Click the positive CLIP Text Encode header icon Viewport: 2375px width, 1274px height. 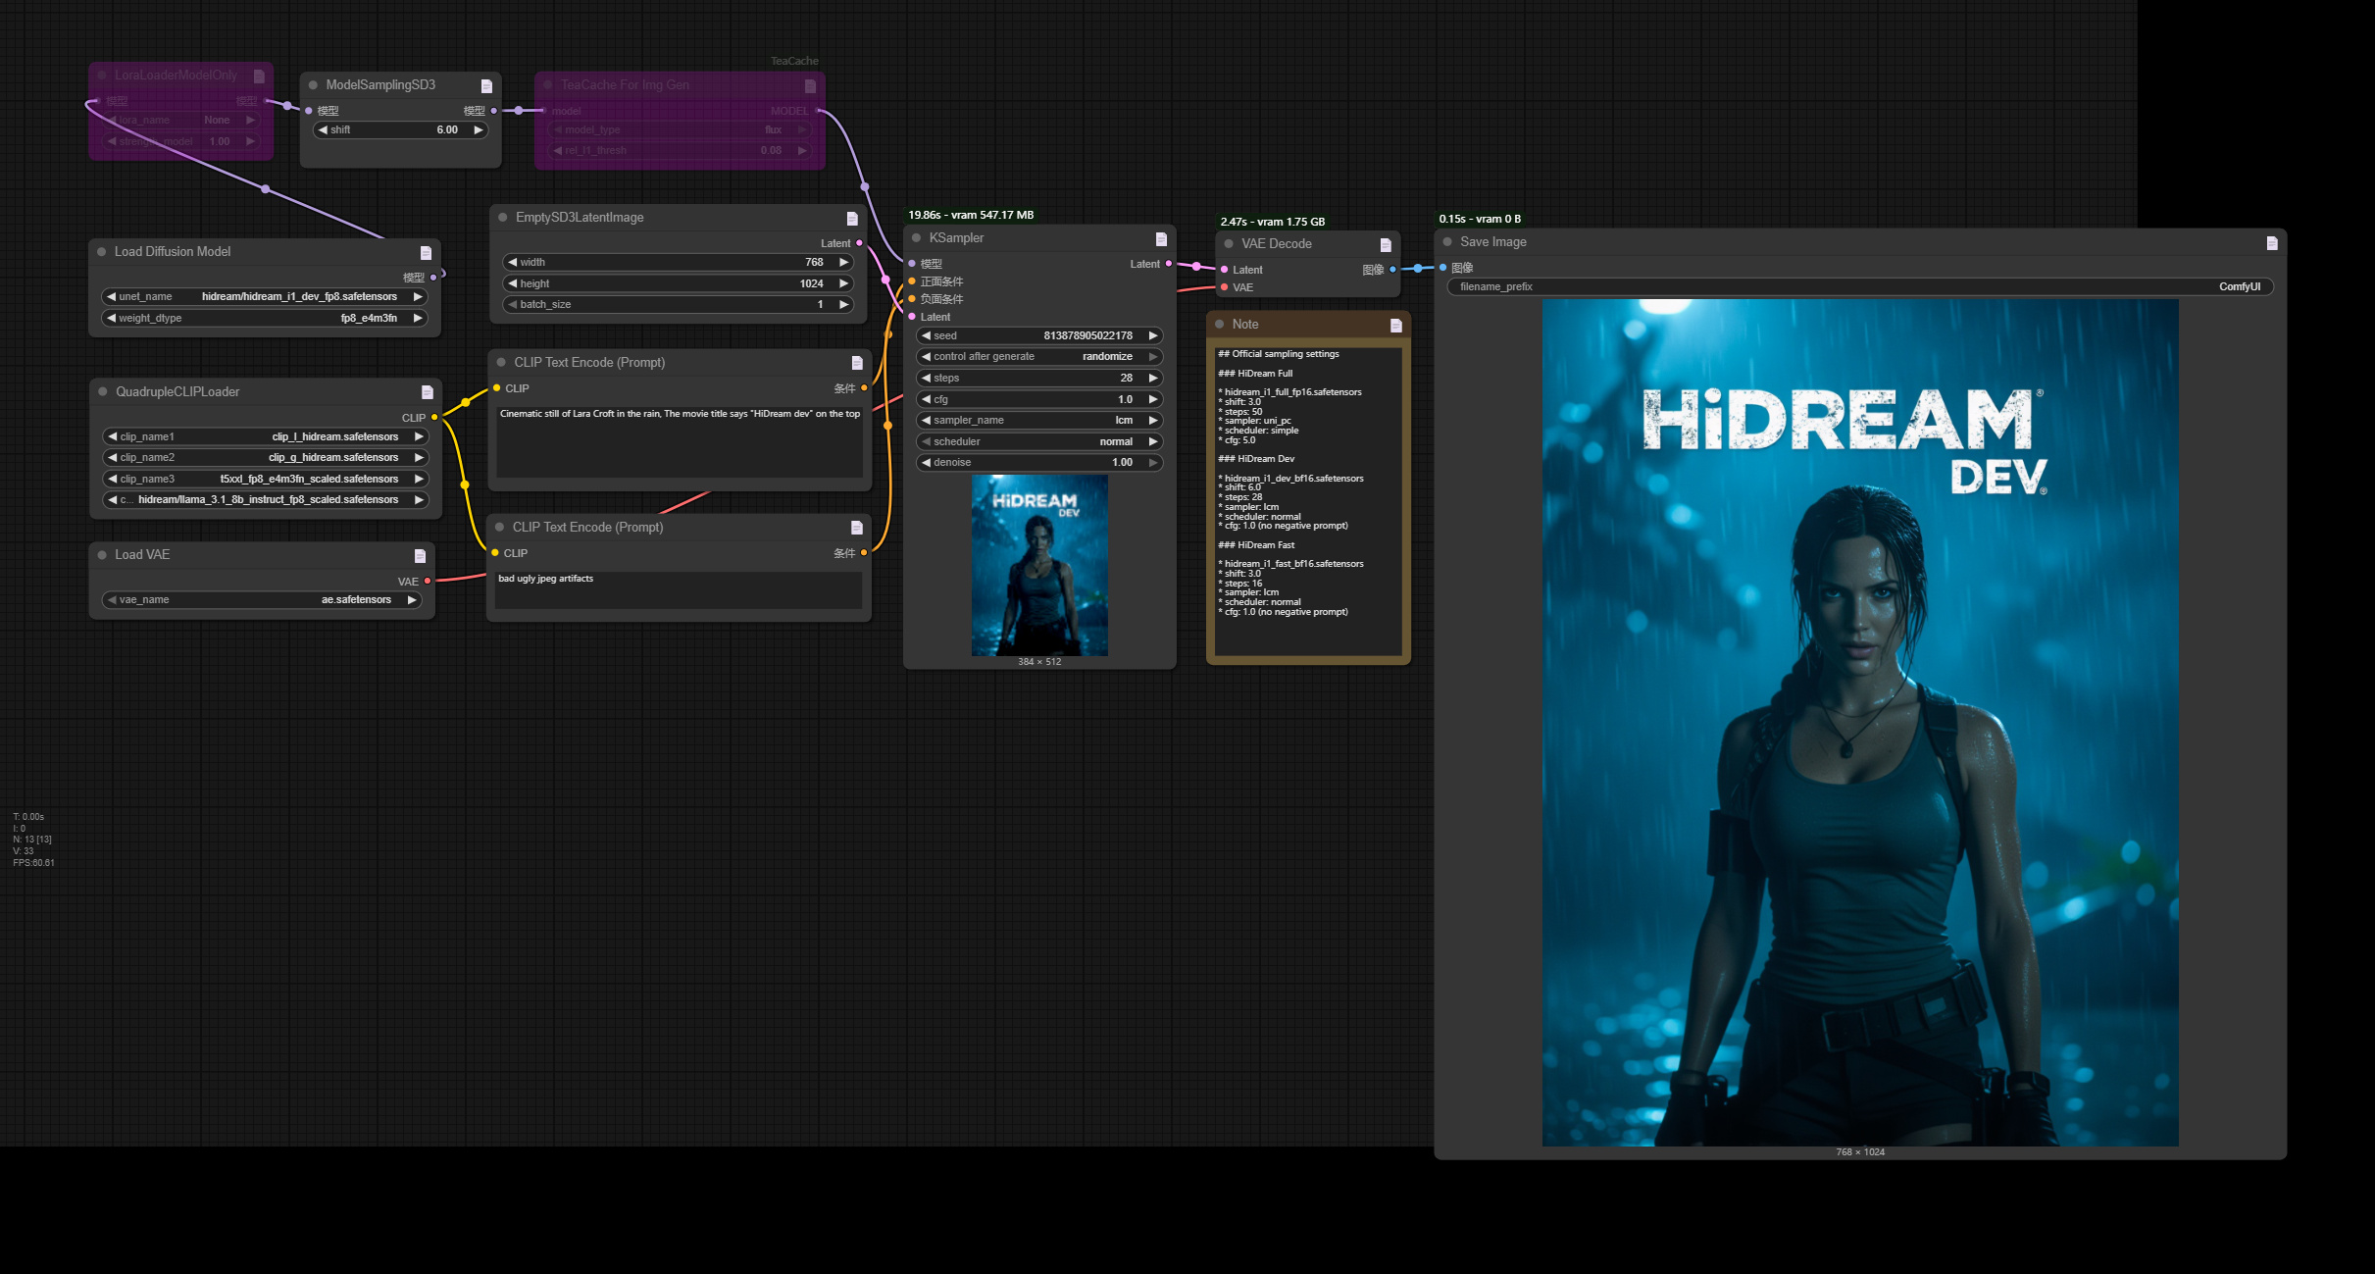[x=858, y=362]
